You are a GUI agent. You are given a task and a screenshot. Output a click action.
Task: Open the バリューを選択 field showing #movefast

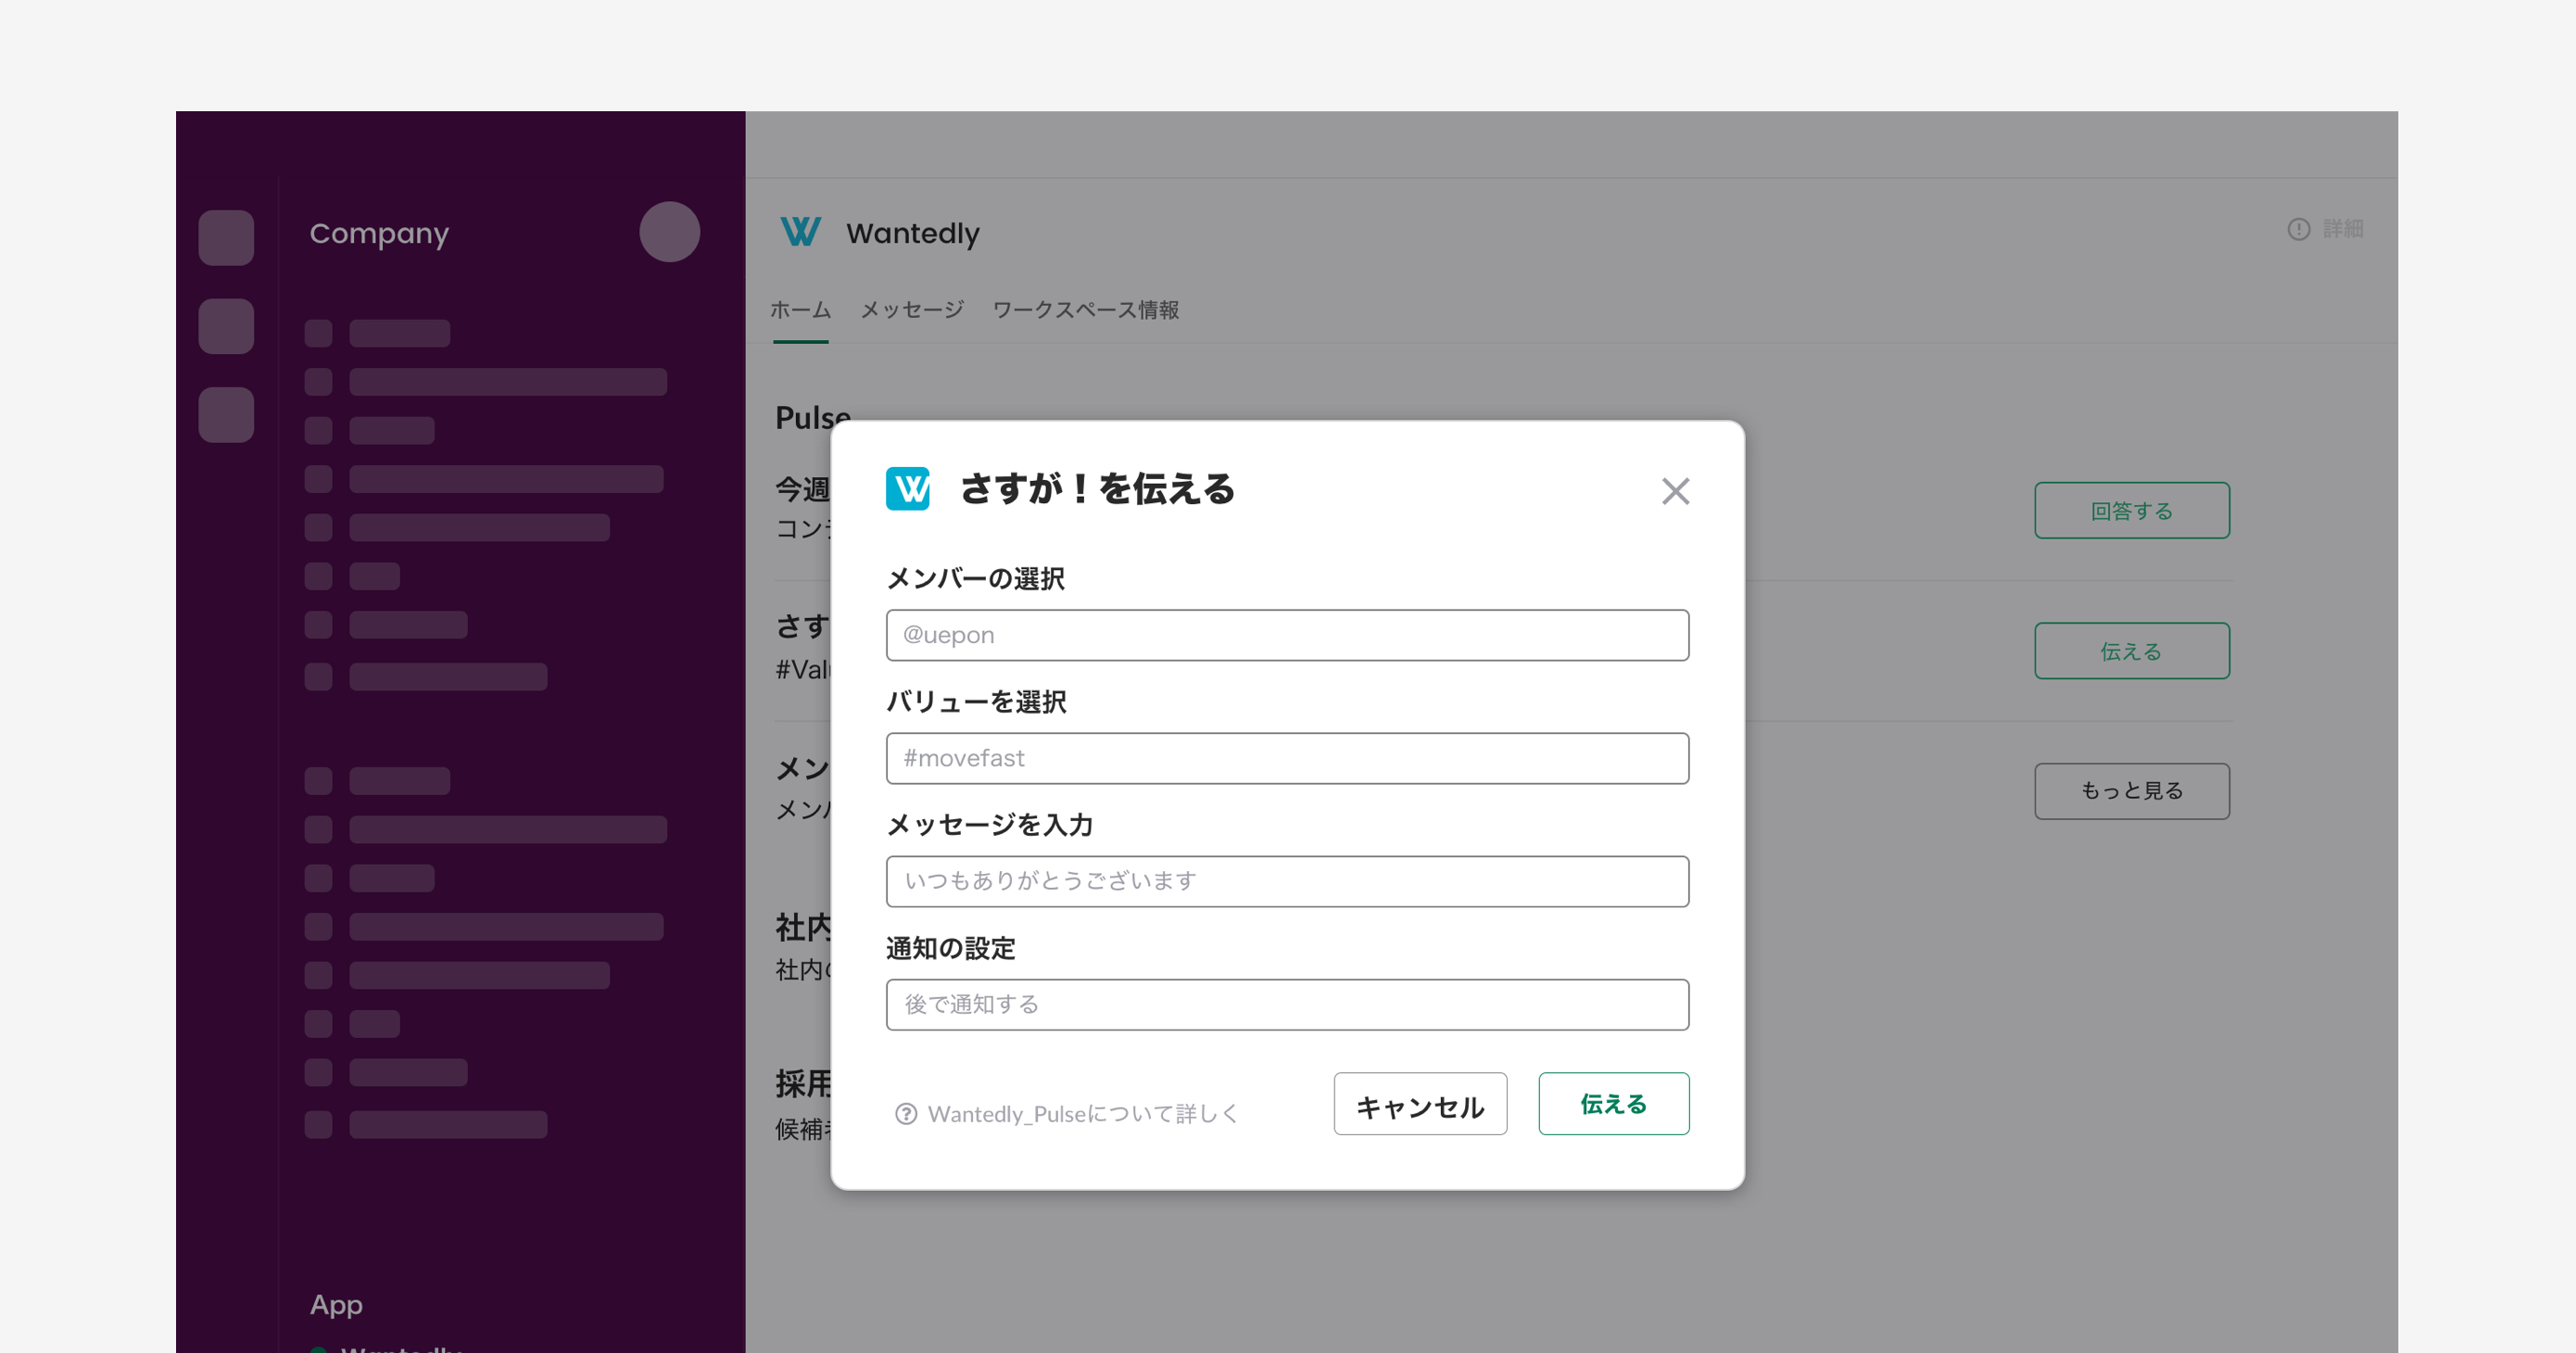tap(1287, 758)
